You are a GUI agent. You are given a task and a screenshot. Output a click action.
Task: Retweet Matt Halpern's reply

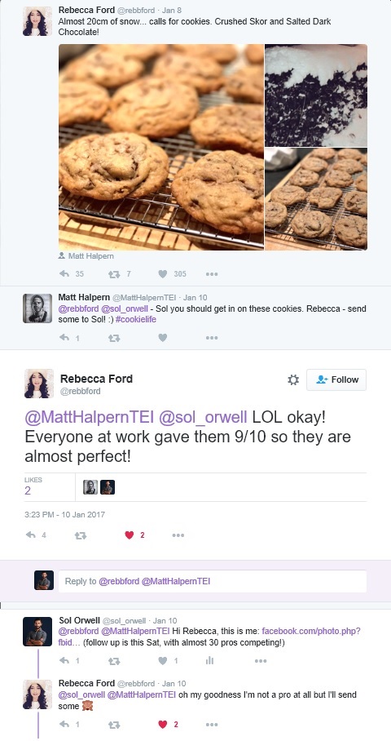(x=114, y=338)
